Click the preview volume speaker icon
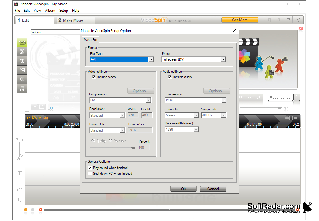Screen dimensions: 319x221 pos(286,108)
